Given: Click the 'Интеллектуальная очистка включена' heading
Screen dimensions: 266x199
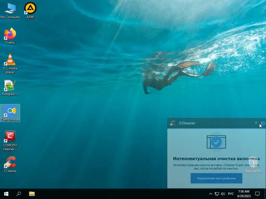Looking at the screenshot, I should (x=216, y=159).
